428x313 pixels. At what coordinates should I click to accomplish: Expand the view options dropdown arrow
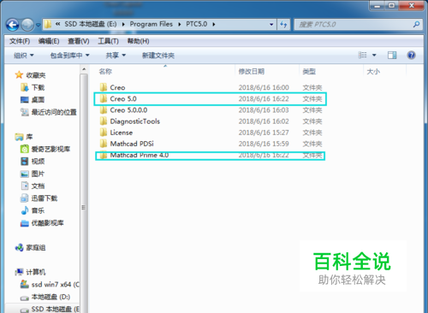[x=374, y=55]
